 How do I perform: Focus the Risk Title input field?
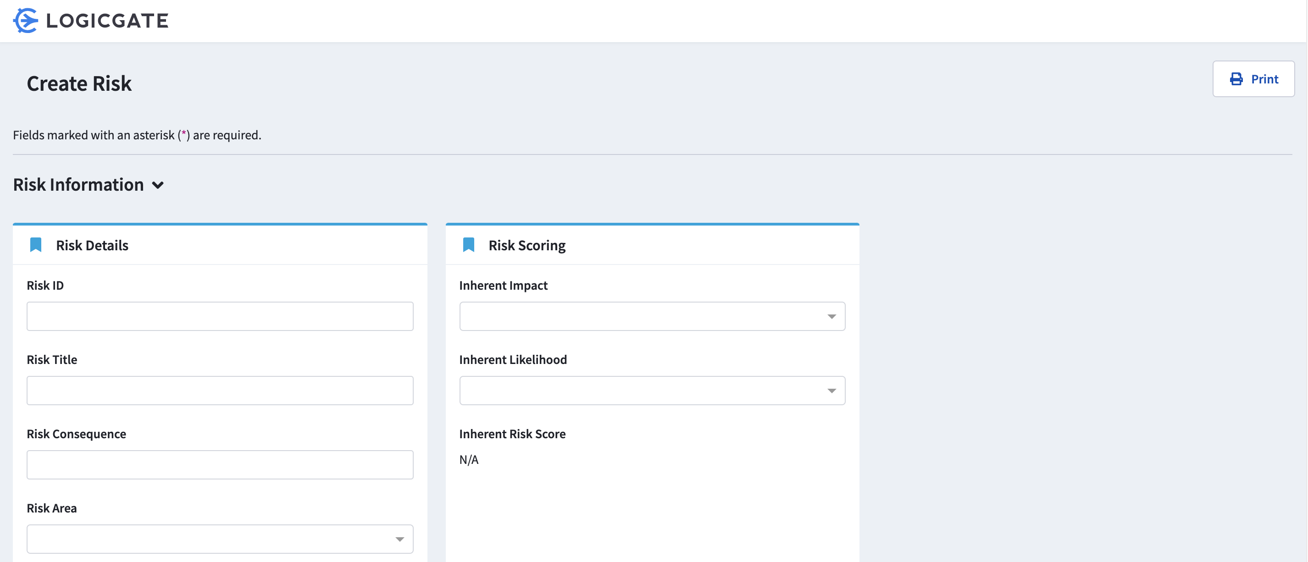click(x=220, y=391)
